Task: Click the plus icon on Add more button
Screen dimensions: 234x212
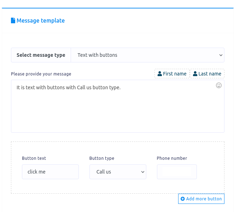Action: (182, 199)
